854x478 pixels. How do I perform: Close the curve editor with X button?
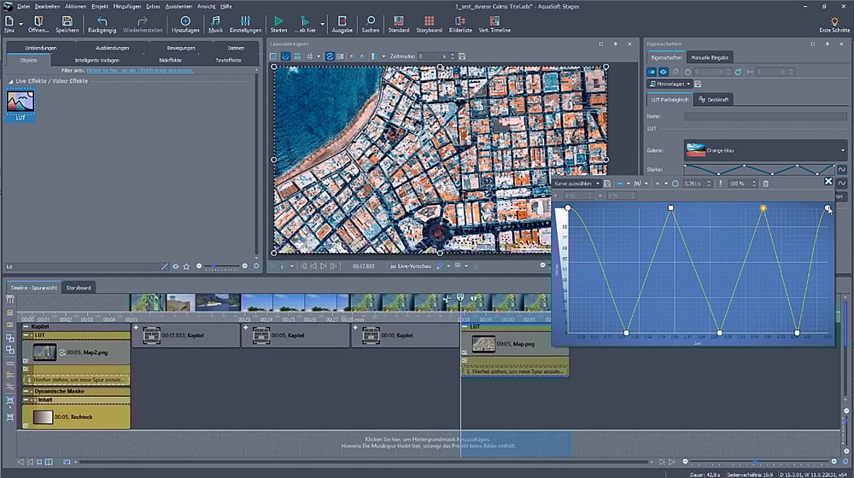[828, 182]
